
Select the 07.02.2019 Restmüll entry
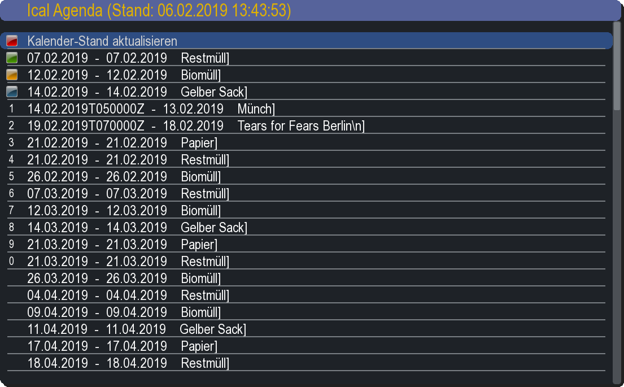pyautogui.click(x=128, y=58)
